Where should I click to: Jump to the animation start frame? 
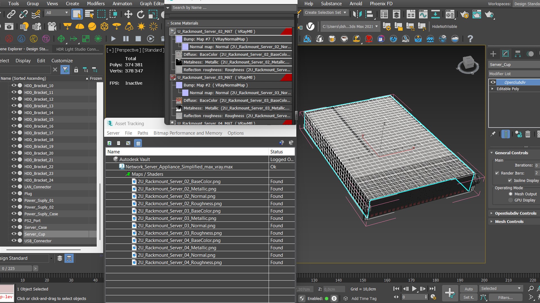(x=396, y=288)
